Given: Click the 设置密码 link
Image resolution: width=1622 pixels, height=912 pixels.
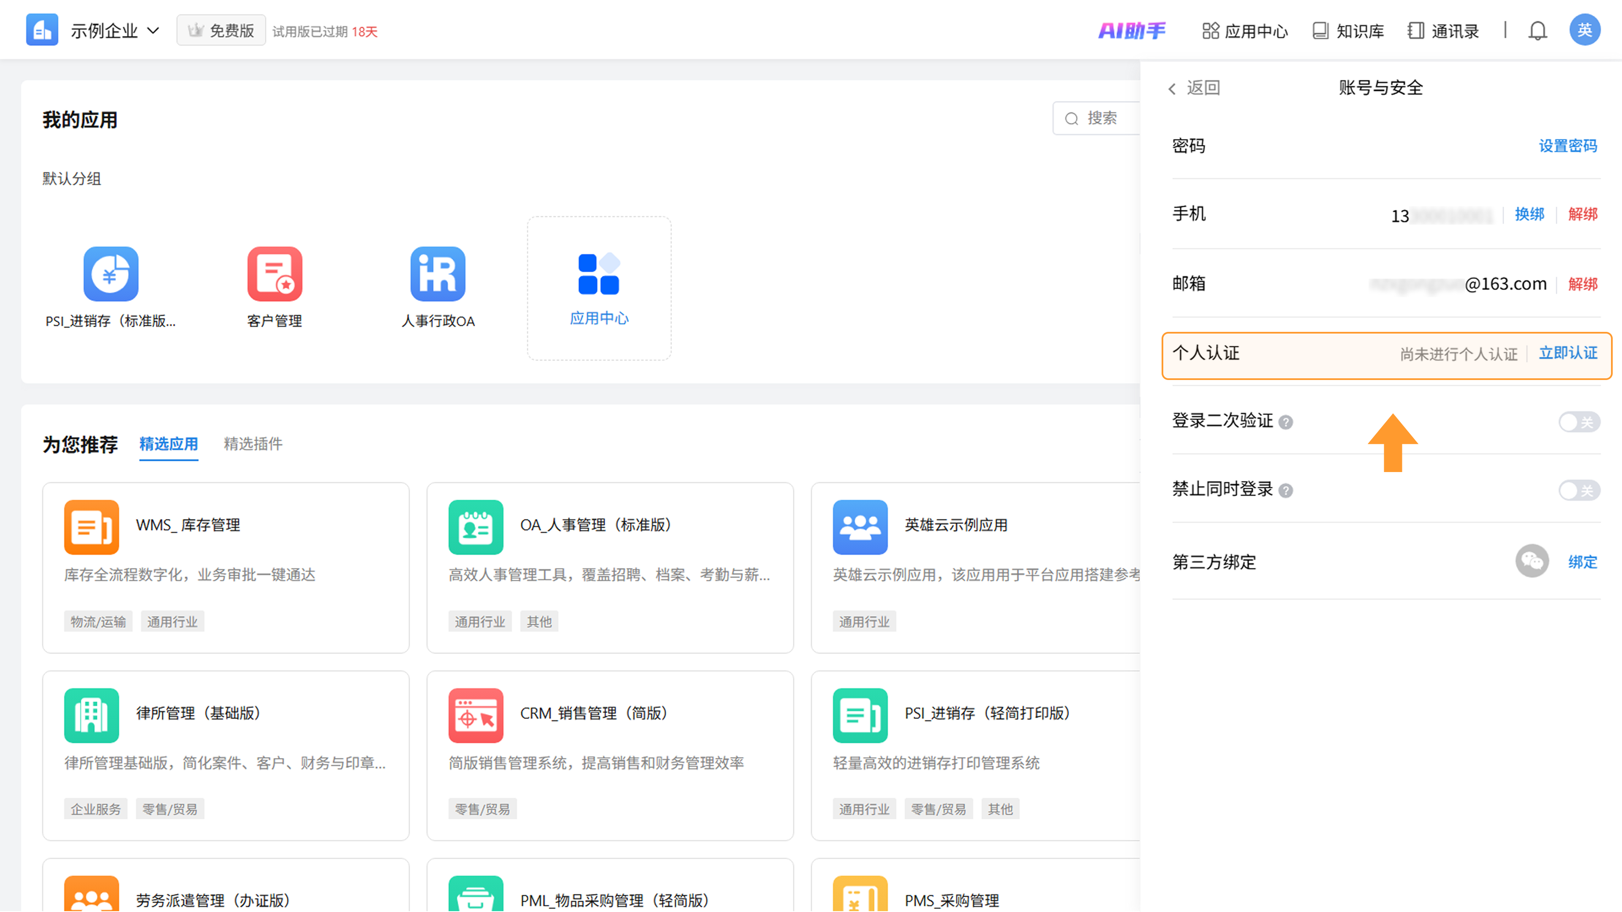Looking at the screenshot, I should click(1567, 146).
